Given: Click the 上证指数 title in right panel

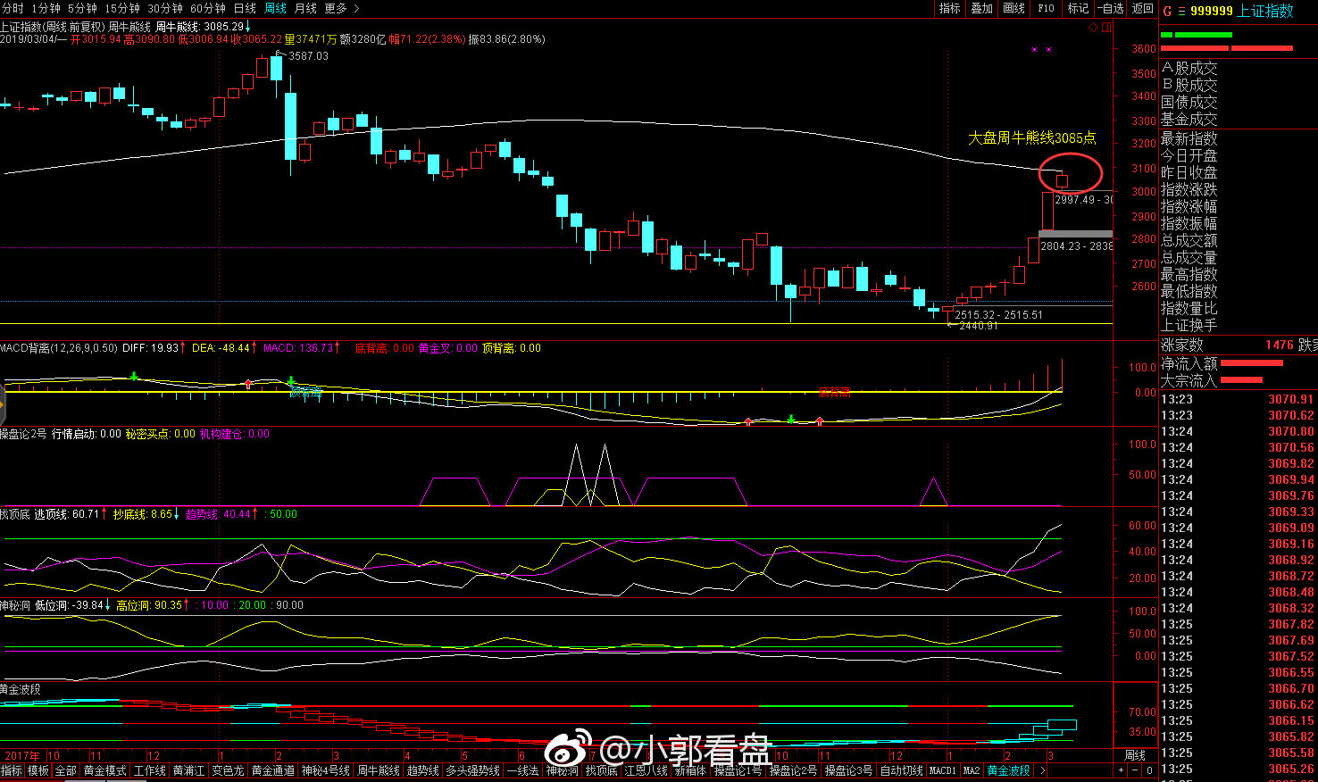Looking at the screenshot, I should point(1265,11).
